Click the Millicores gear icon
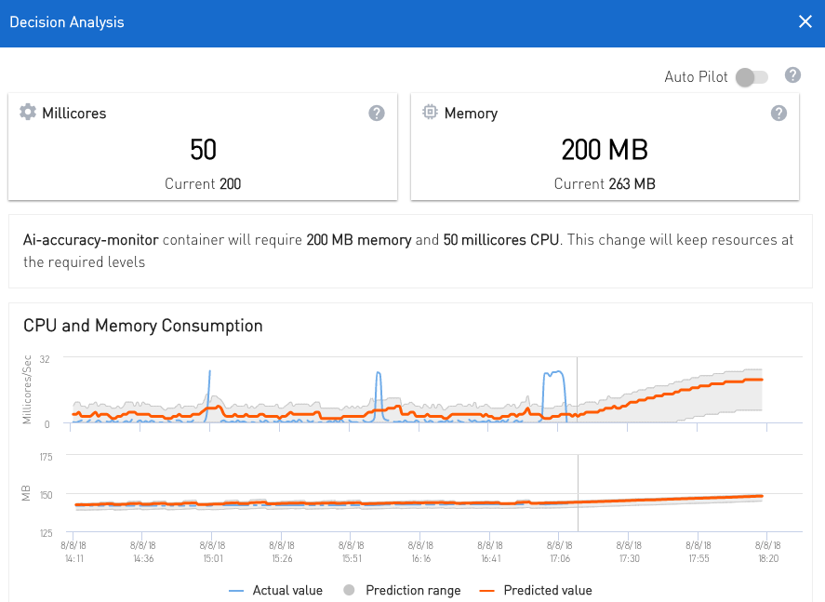Viewport: 825px width, 602px height. coord(28,113)
